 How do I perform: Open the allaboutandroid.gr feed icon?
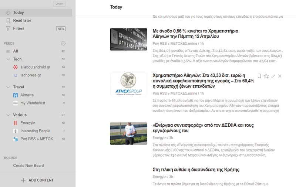16,67
